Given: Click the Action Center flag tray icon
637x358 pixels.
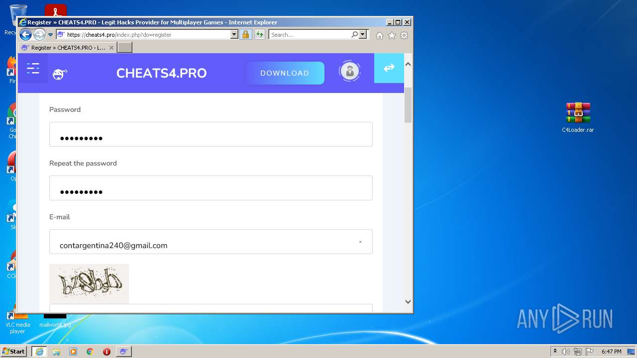Looking at the screenshot, I should tap(589, 352).
